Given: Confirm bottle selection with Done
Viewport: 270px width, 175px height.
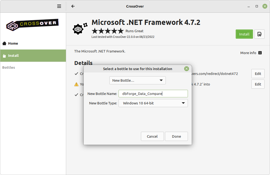Looking at the screenshot, I should point(176,136).
